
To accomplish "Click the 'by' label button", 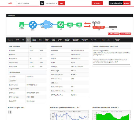I will pos(42,3).
